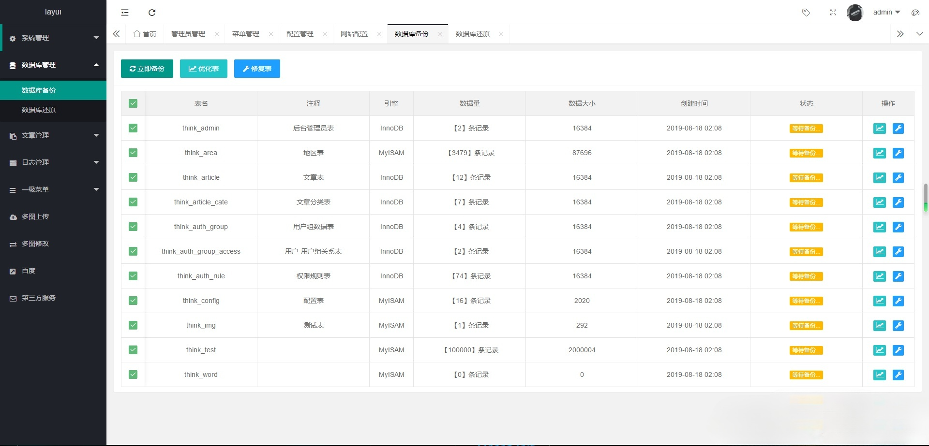Click the refresh icon in the top toolbar

(x=152, y=13)
